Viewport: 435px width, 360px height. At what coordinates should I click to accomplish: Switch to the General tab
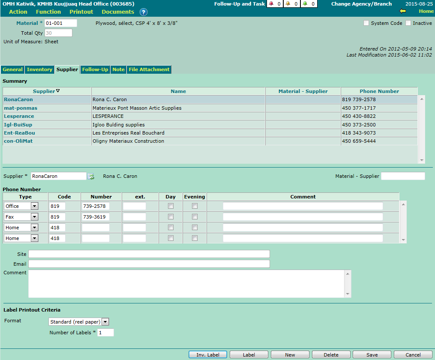[x=12, y=69]
